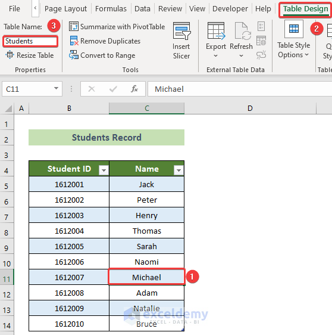Open the Student ID filter dropdown
The height and width of the screenshot is (335, 332).
click(104, 170)
